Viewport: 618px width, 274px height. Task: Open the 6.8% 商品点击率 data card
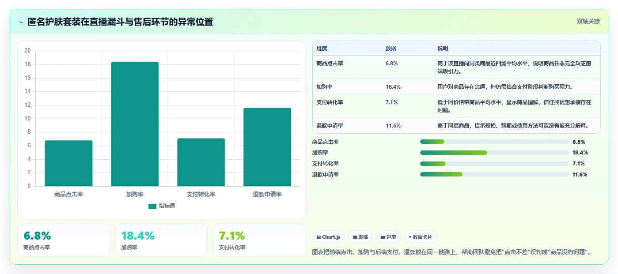pos(64,240)
